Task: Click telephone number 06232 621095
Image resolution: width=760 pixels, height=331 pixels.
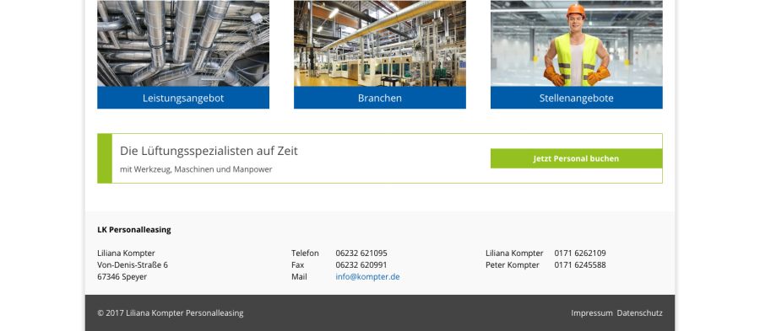Action: (361, 254)
